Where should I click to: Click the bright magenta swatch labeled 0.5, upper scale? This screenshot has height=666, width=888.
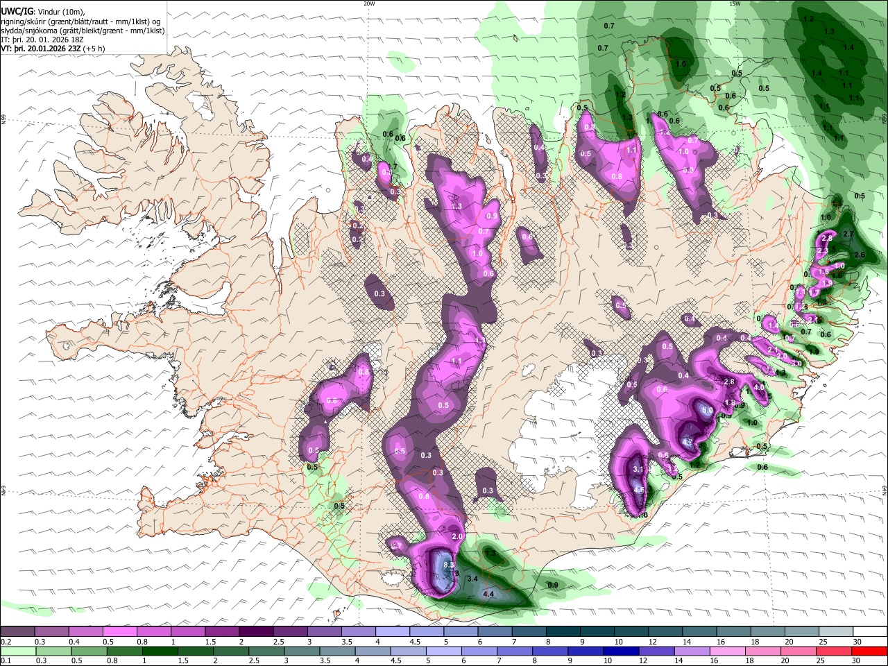point(120,632)
